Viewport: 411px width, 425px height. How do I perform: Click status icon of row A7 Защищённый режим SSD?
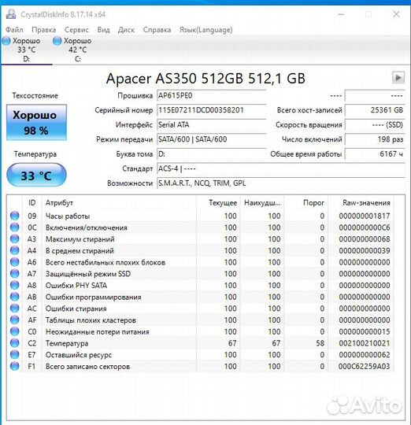click(15, 274)
